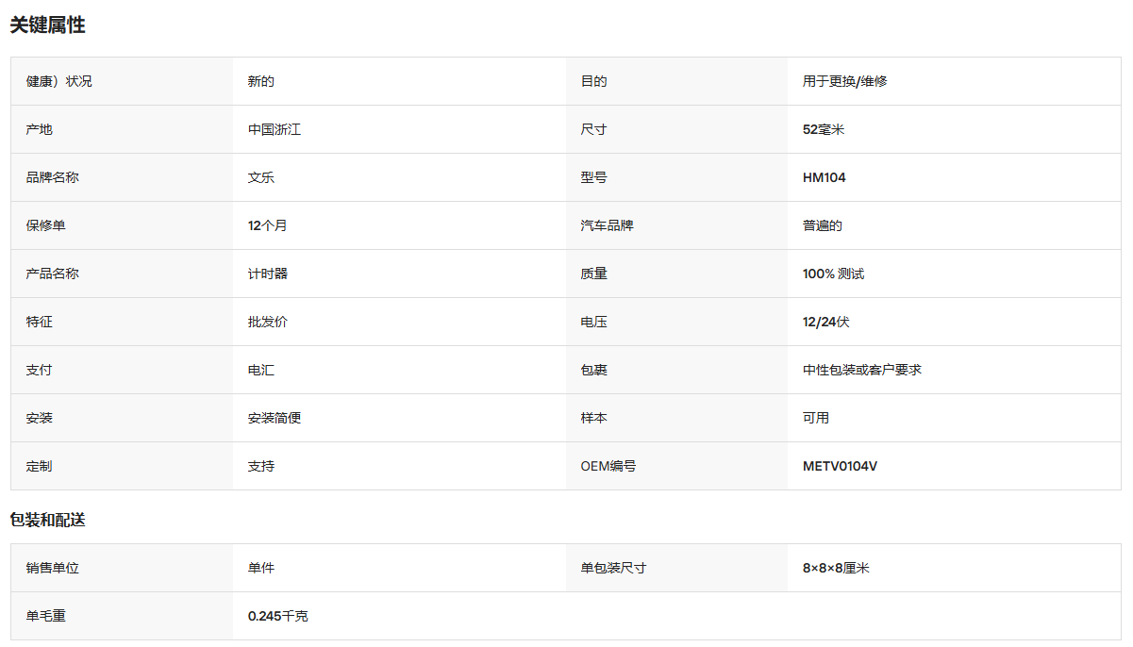This screenshot has height=647, width=1133.
Task: Click the package size "8×8×8厘米"
Action: coord(836,568)
